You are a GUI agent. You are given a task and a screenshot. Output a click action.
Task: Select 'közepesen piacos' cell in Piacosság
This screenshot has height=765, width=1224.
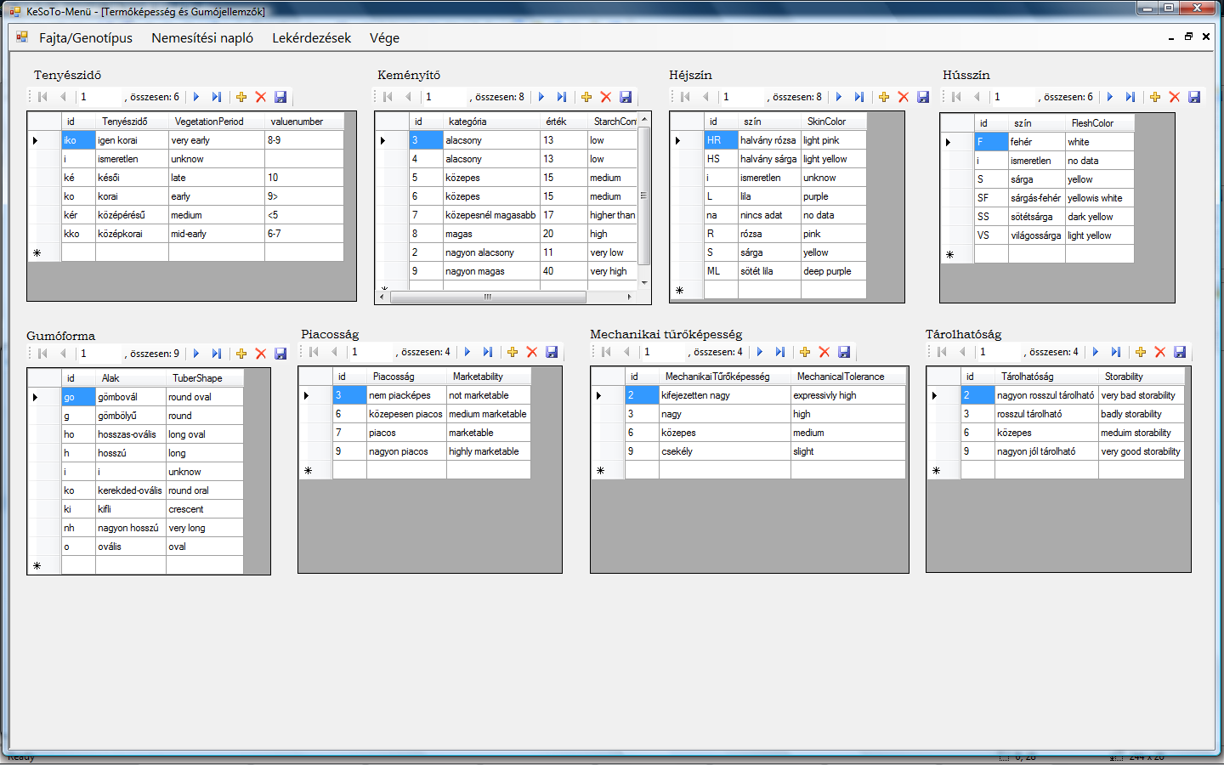(x=406, y=414)
